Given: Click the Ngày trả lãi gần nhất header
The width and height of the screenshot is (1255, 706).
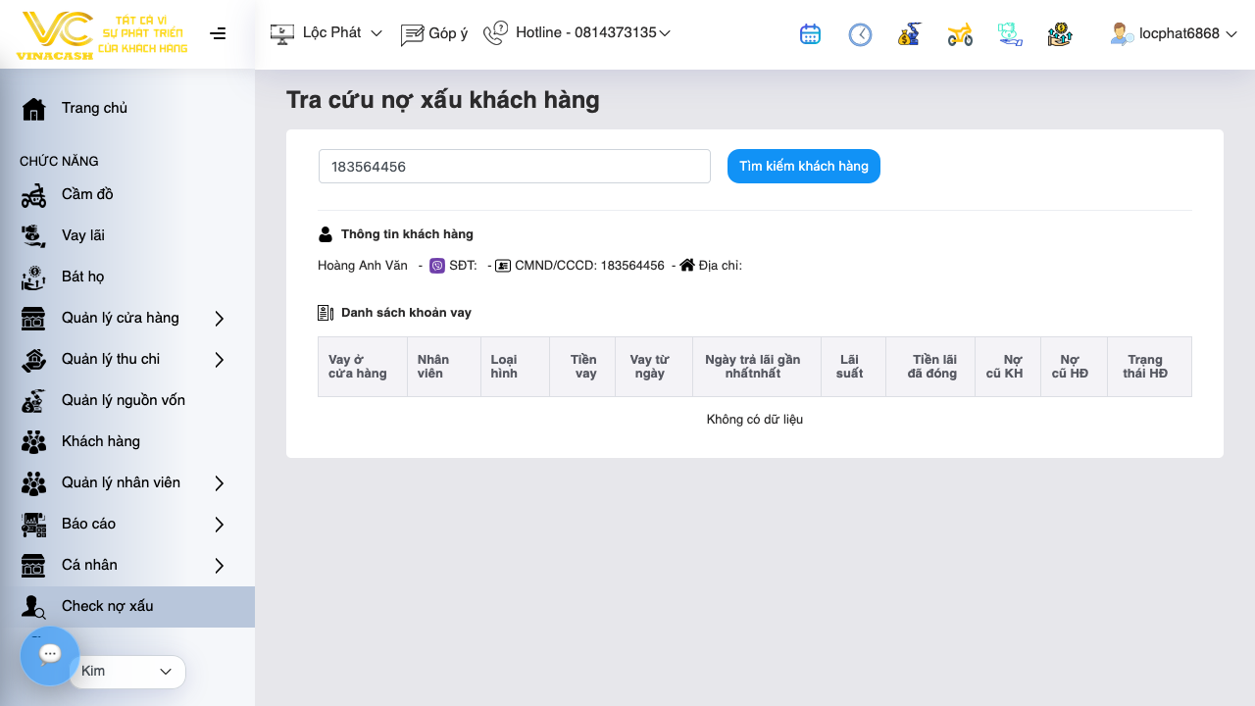Looking at the screenshot, I should point(757,367).
